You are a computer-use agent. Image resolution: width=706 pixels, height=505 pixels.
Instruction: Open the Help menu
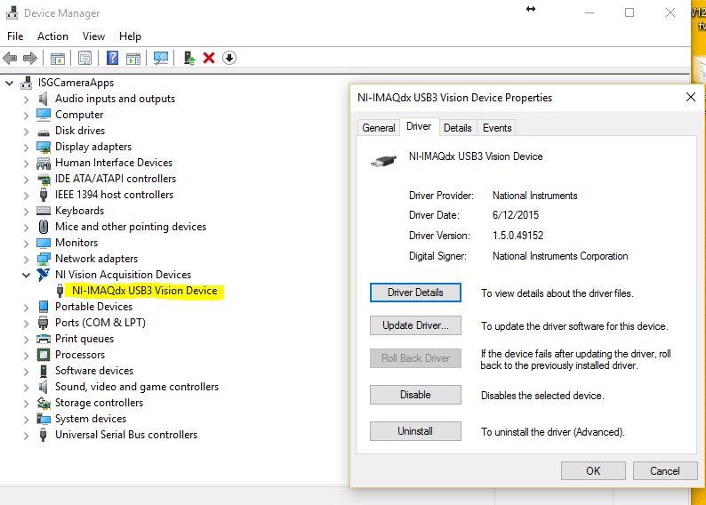(130, 36)
